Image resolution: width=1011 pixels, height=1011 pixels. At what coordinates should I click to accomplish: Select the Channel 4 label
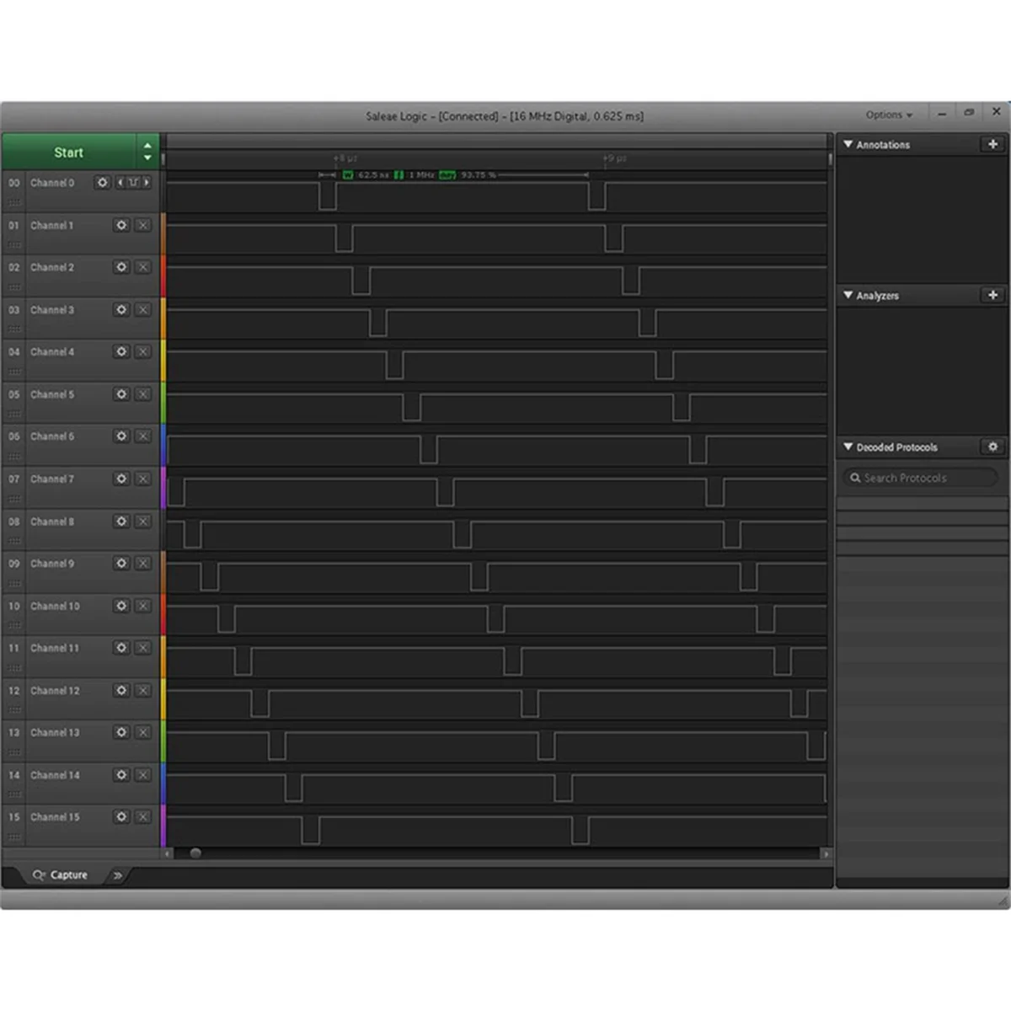pos(52,352)
